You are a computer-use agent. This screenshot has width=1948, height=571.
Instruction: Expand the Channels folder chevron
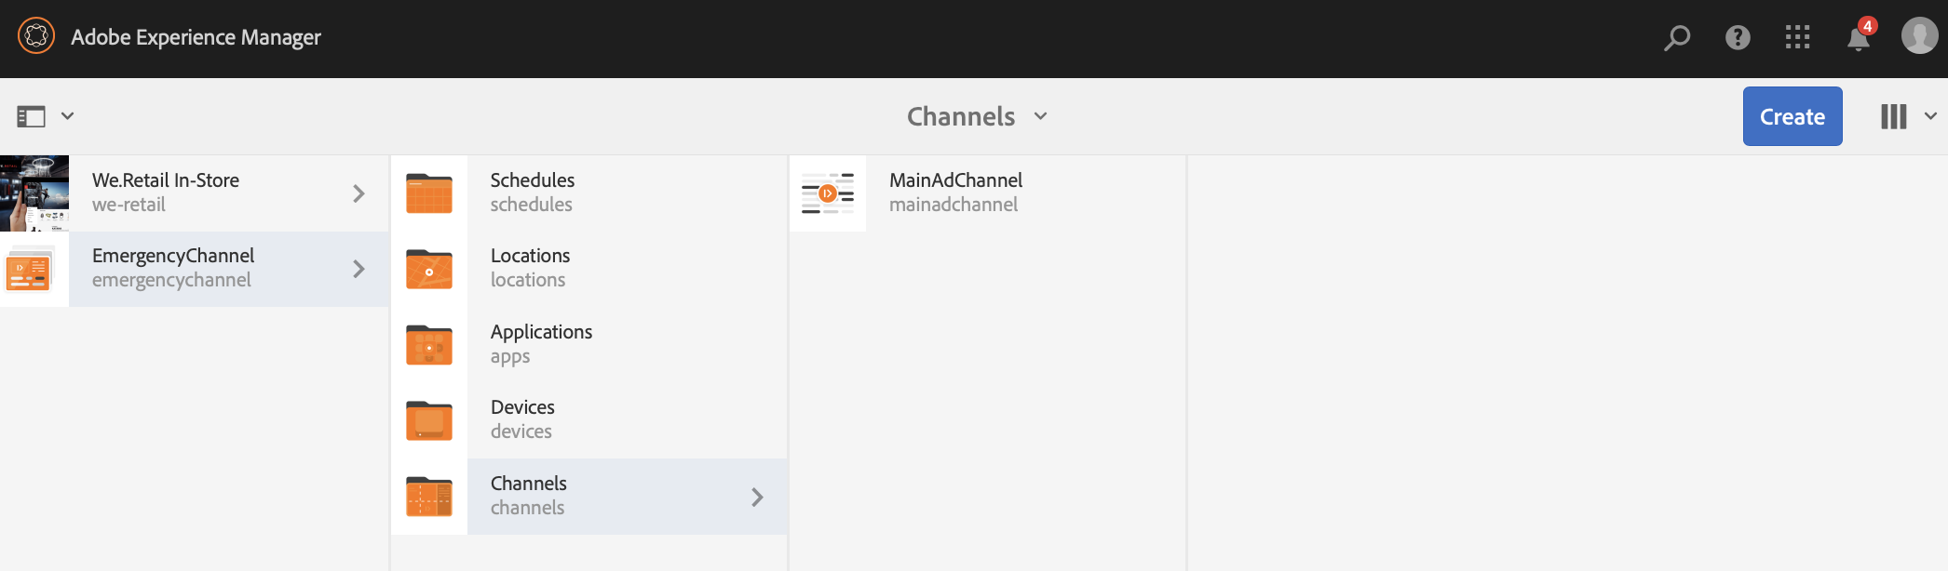pyautogui.click(x=757, y=497)
